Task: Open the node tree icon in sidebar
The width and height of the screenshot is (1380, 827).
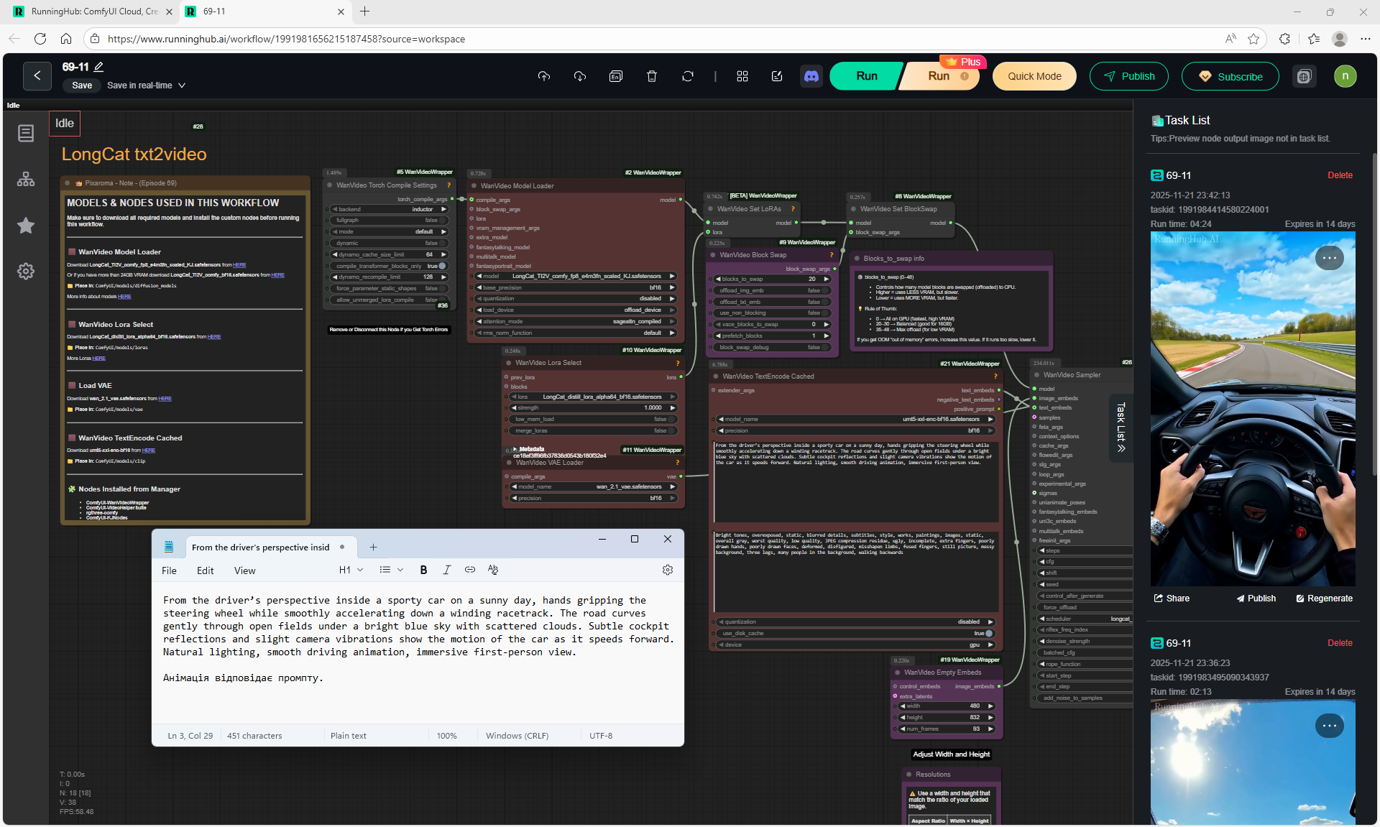Action: pyautogui.click(x=26, y=179)
